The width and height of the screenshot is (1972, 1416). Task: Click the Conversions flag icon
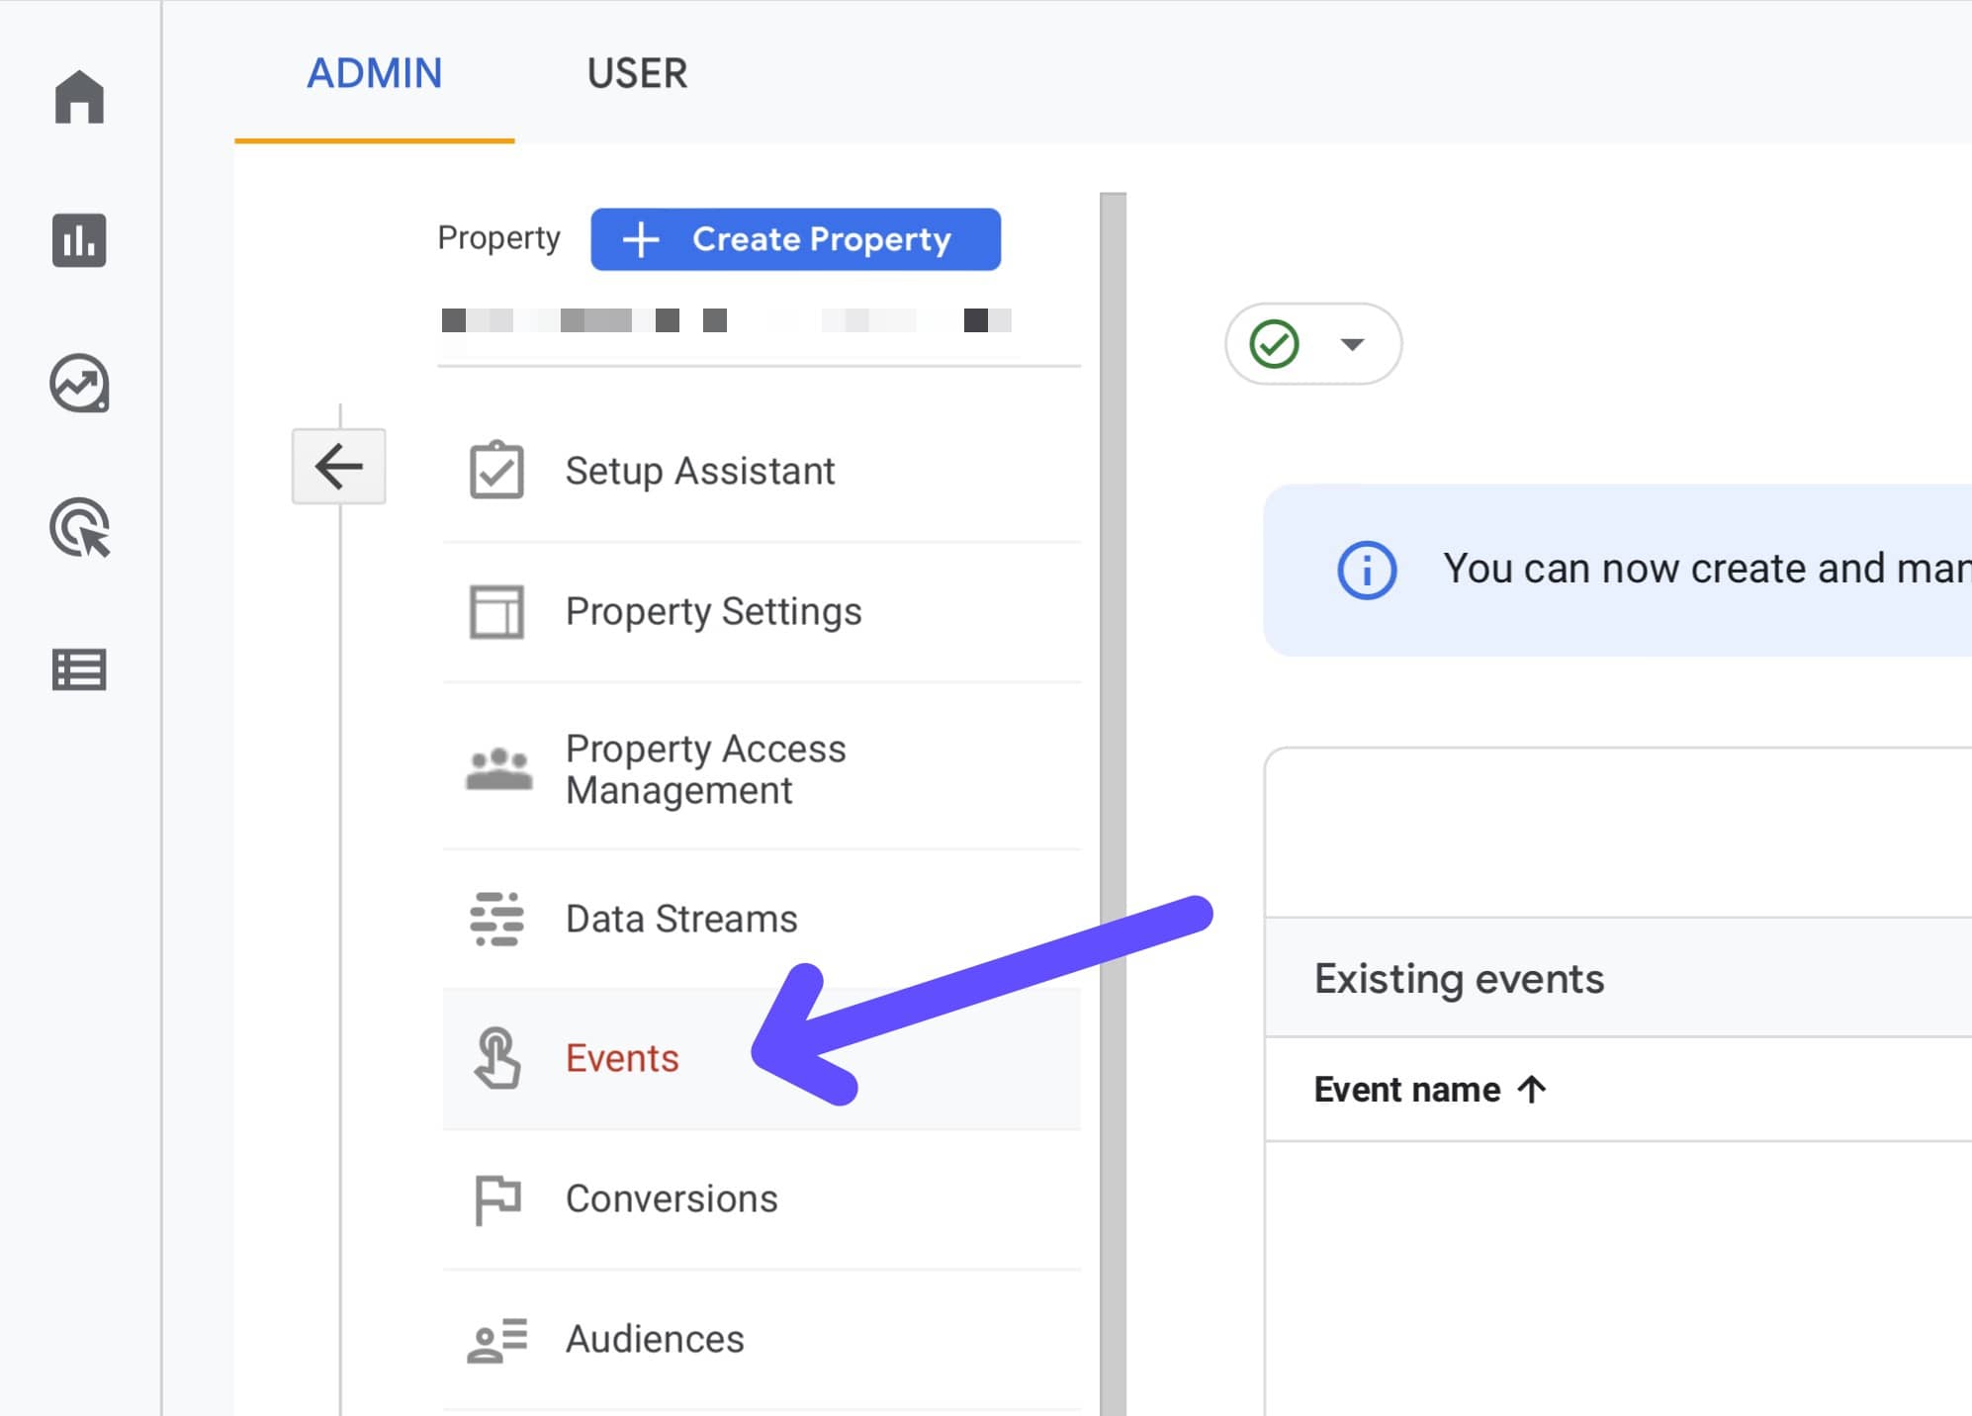pyautogui.click(x=496, y=1197)
